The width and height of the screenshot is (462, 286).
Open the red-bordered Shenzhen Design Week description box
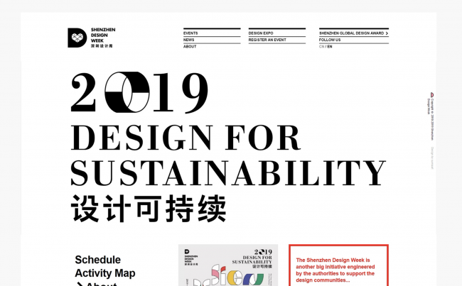(x=338, y=265)
